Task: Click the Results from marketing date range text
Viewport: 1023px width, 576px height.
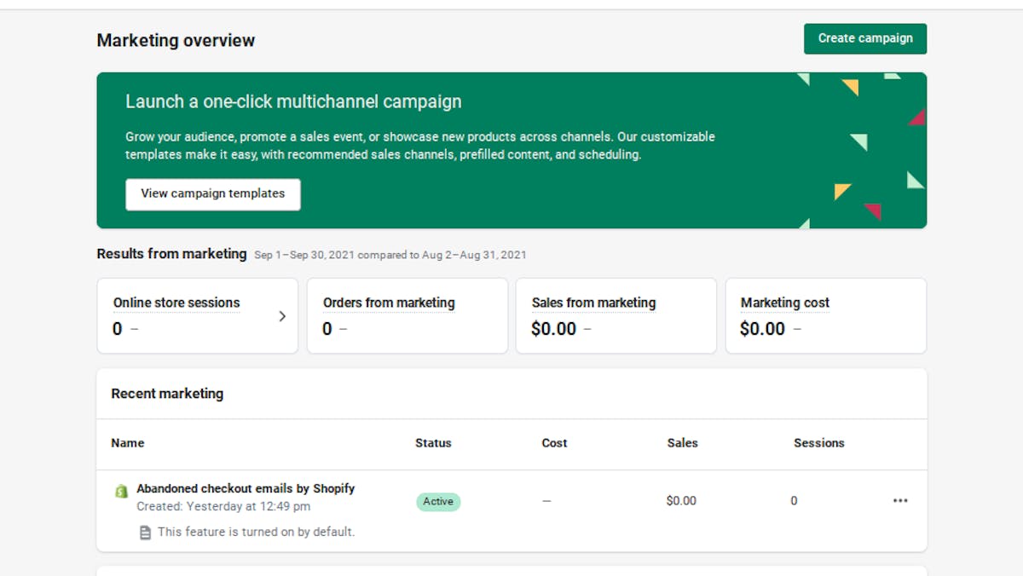Action: (x=390, y=255)
